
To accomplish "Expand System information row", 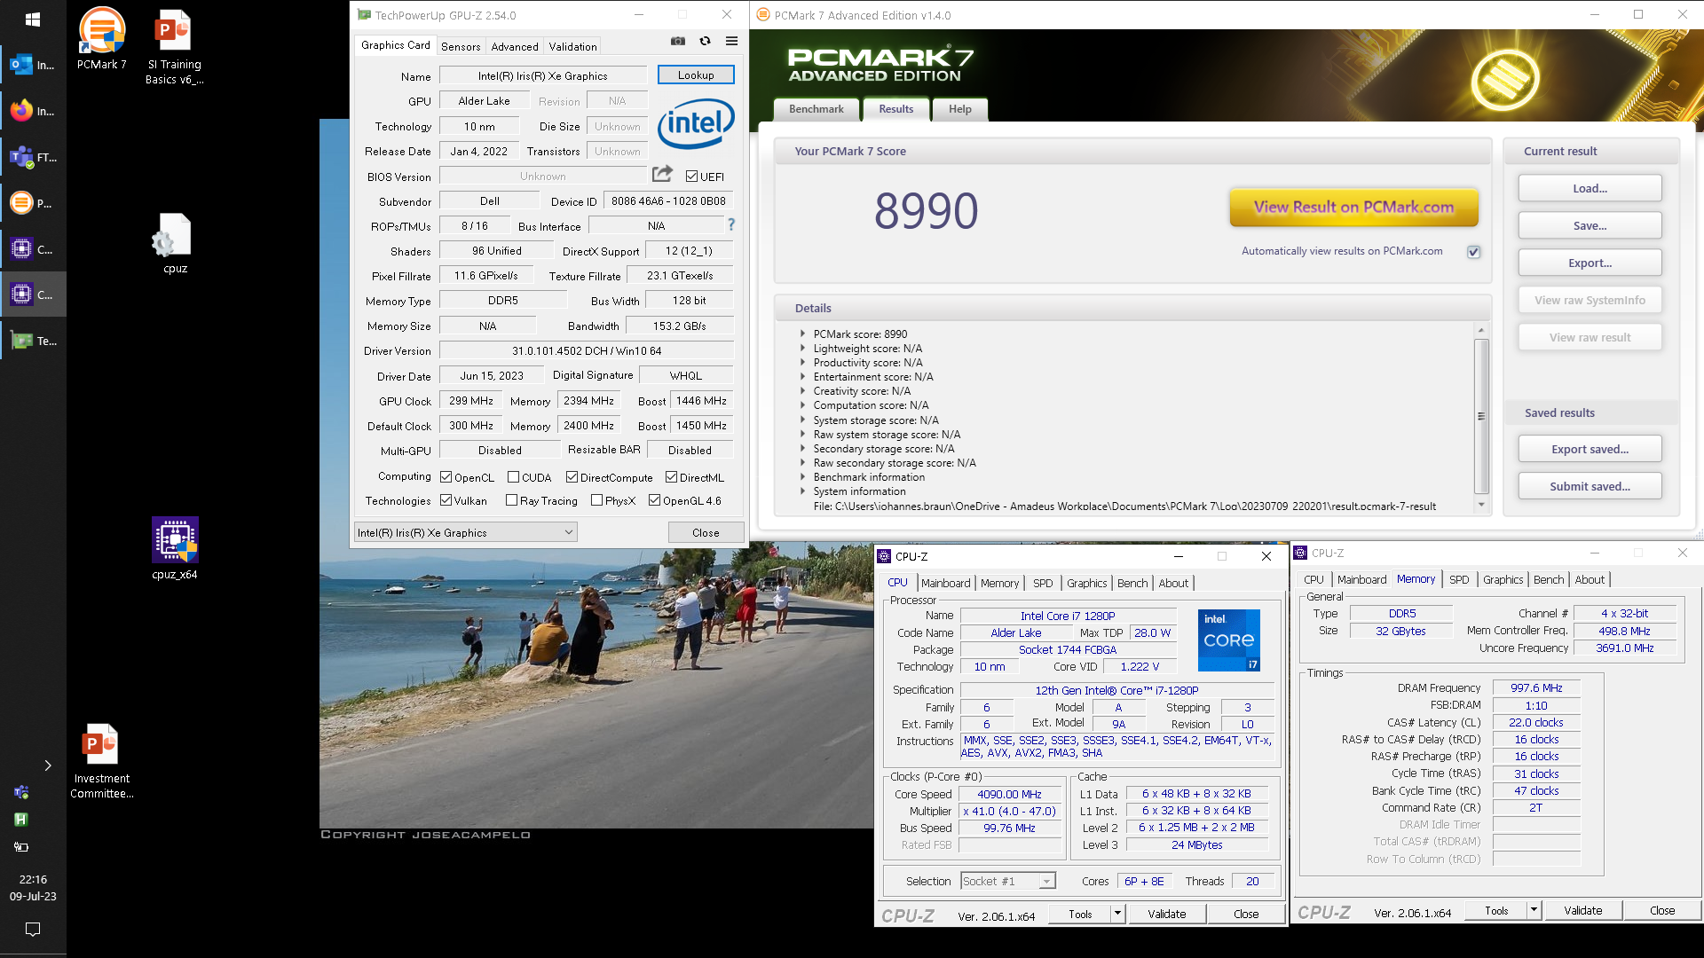I will point(802,491).
